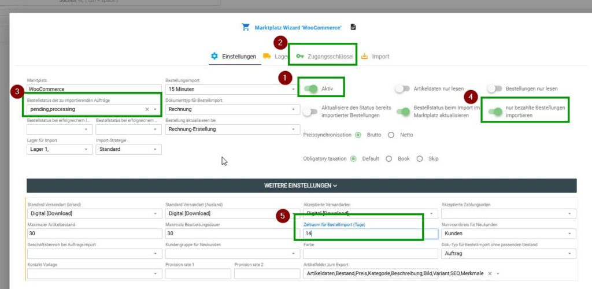Viewport: 592px width, 289px height.
Task: Click the Farbe input field
Action: pyautogui.click(x=371, y=254)
